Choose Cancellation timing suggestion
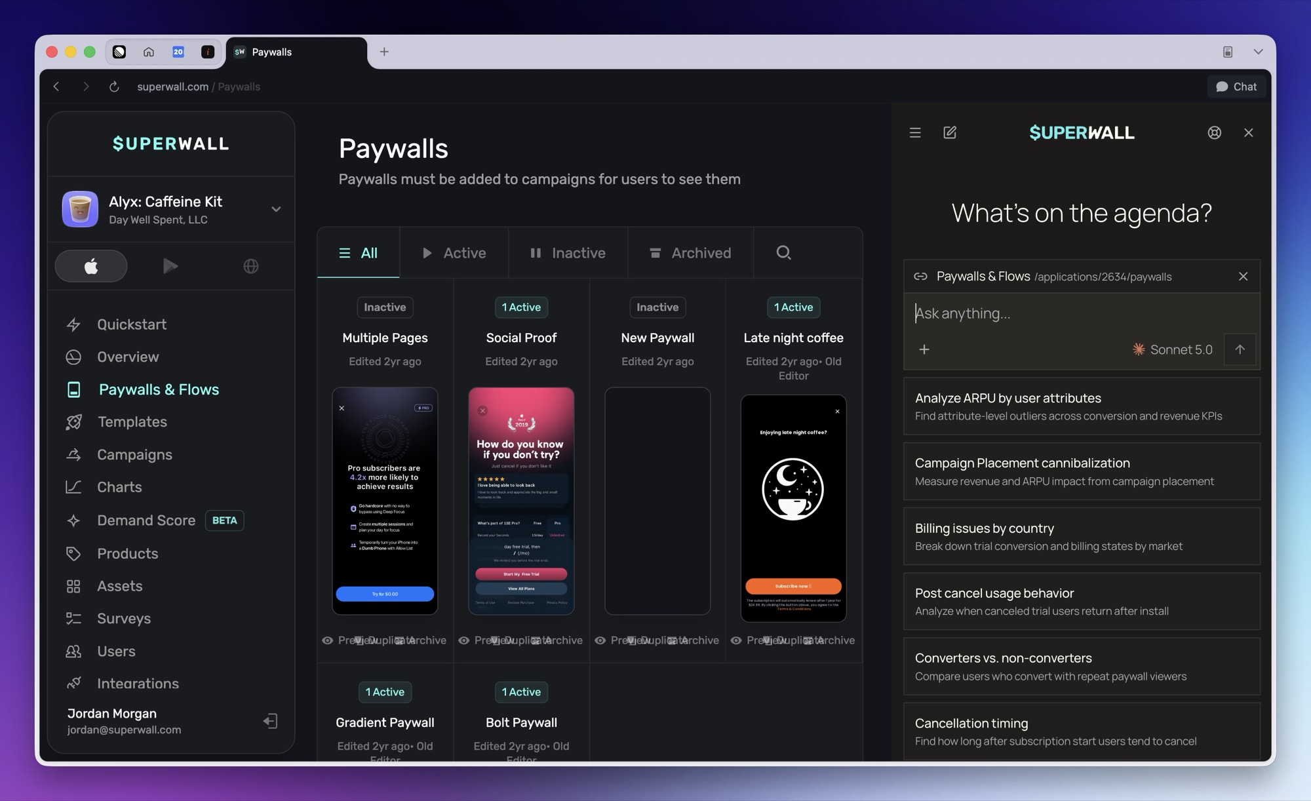 1082,732
